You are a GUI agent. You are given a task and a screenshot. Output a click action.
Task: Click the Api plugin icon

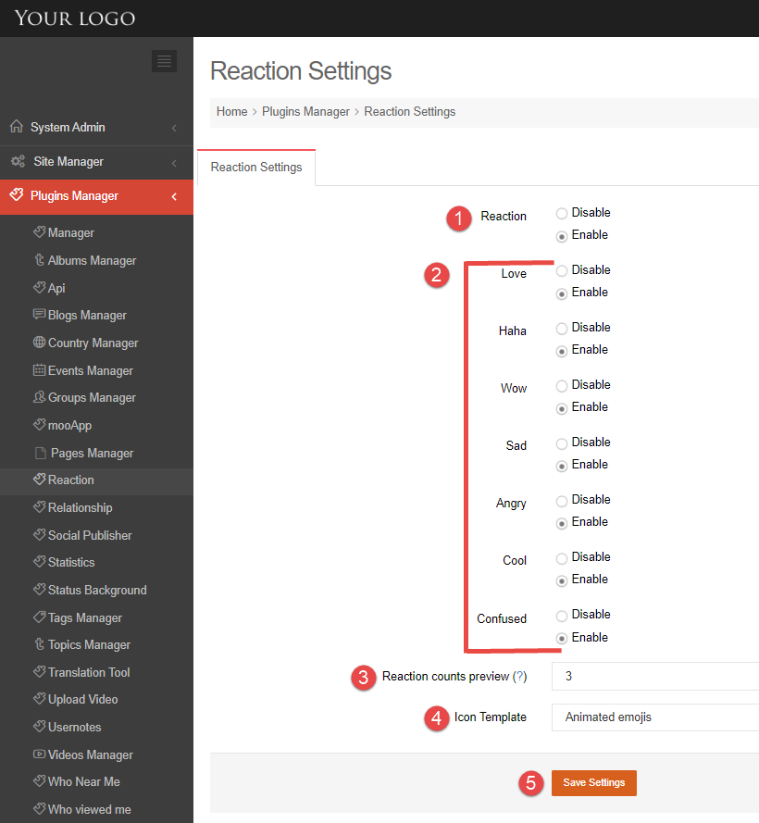pos(40,287)
